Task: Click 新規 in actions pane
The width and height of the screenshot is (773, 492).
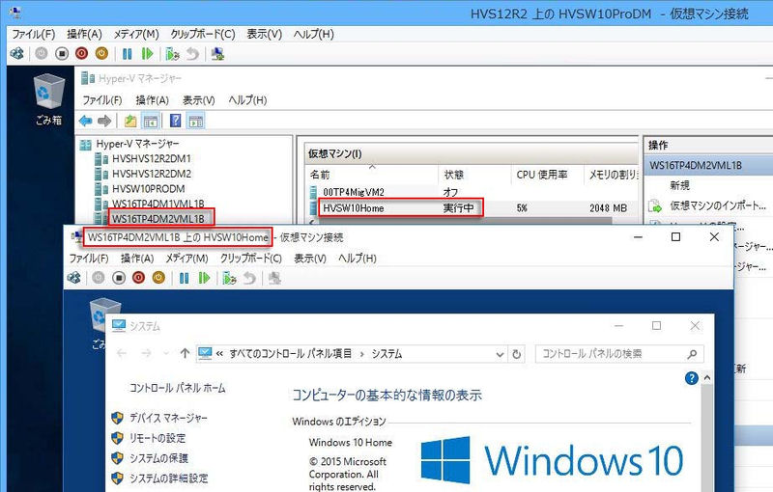Action: pyautogui.click(x=679, y=185)
